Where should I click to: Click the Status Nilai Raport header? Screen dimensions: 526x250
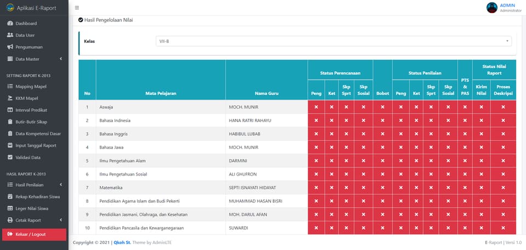(494, 70)
